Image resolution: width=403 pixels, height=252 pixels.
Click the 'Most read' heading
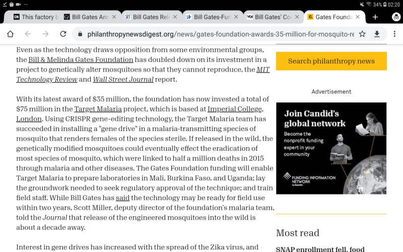298,233
